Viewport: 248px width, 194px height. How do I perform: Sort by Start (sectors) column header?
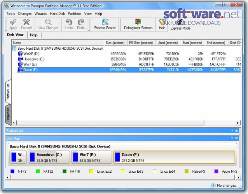[x=193, y=43]
